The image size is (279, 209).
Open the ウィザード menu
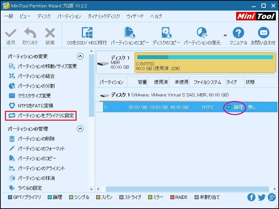(x=135, y=16)
